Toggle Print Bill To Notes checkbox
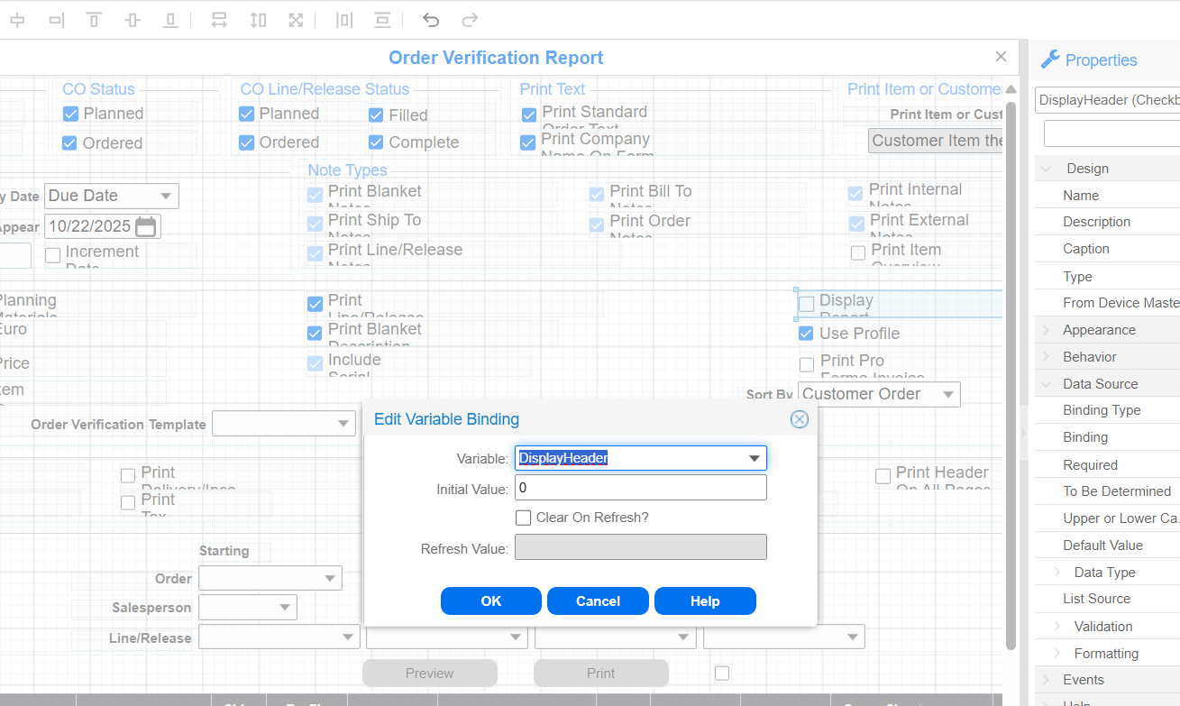 point(596,194)
